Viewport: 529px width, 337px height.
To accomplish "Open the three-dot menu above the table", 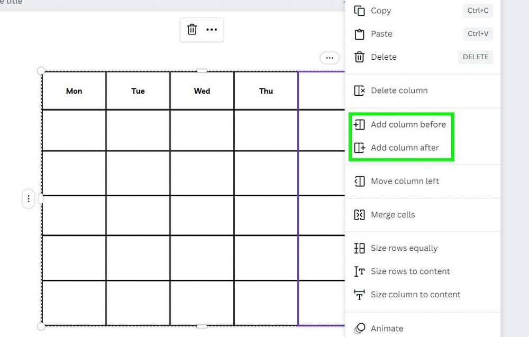I will 212,30.
